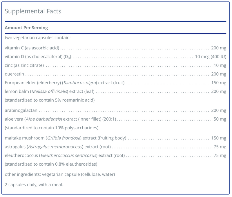The image size is (232, 197).
Task: Click the 10% polysaccharides note
Action: coord(50,128)
